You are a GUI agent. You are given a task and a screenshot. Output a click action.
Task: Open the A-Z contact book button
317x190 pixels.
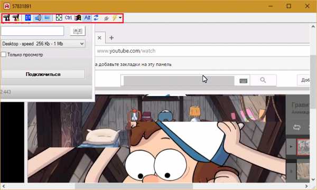pyautogui.click(x=78, y=31)
